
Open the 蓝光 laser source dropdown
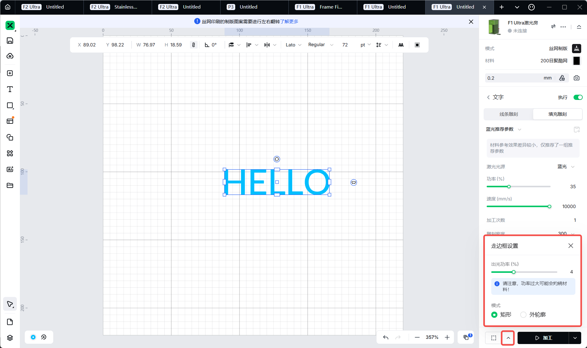coord(566,167)
